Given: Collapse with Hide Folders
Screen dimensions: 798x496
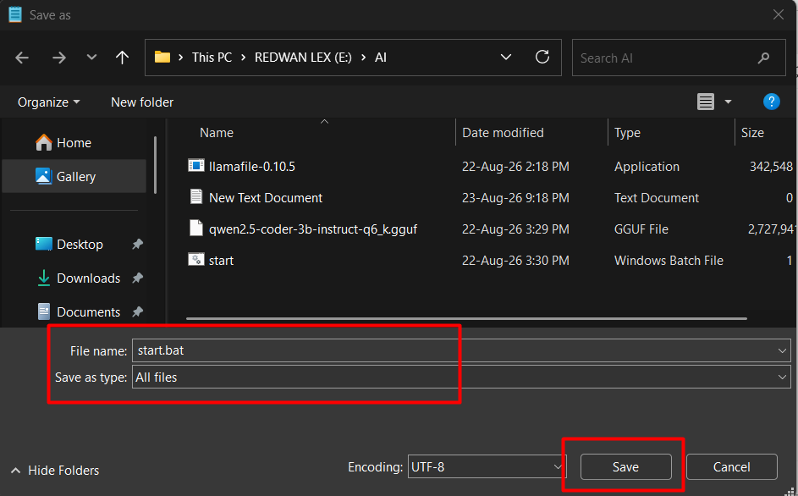Looking at the screenshot, I should point(54,471).
